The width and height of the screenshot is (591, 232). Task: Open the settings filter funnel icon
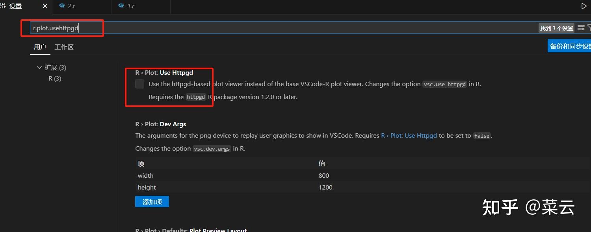tap(589, 28)
